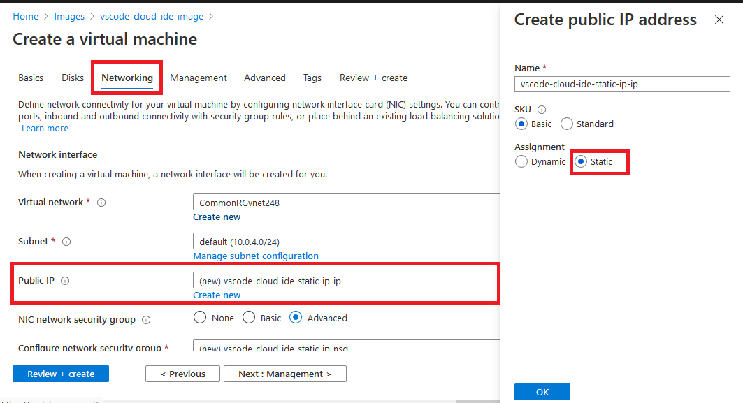Switch to the Basics tab
The width and height of the screenshot is (743, 403).
tap(31, 78)
